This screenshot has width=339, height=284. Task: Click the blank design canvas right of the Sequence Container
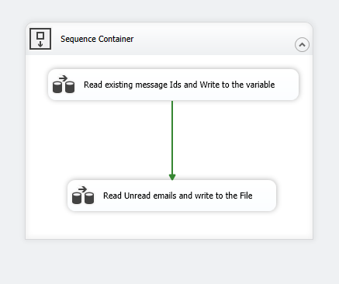click(x=327, y=130)
